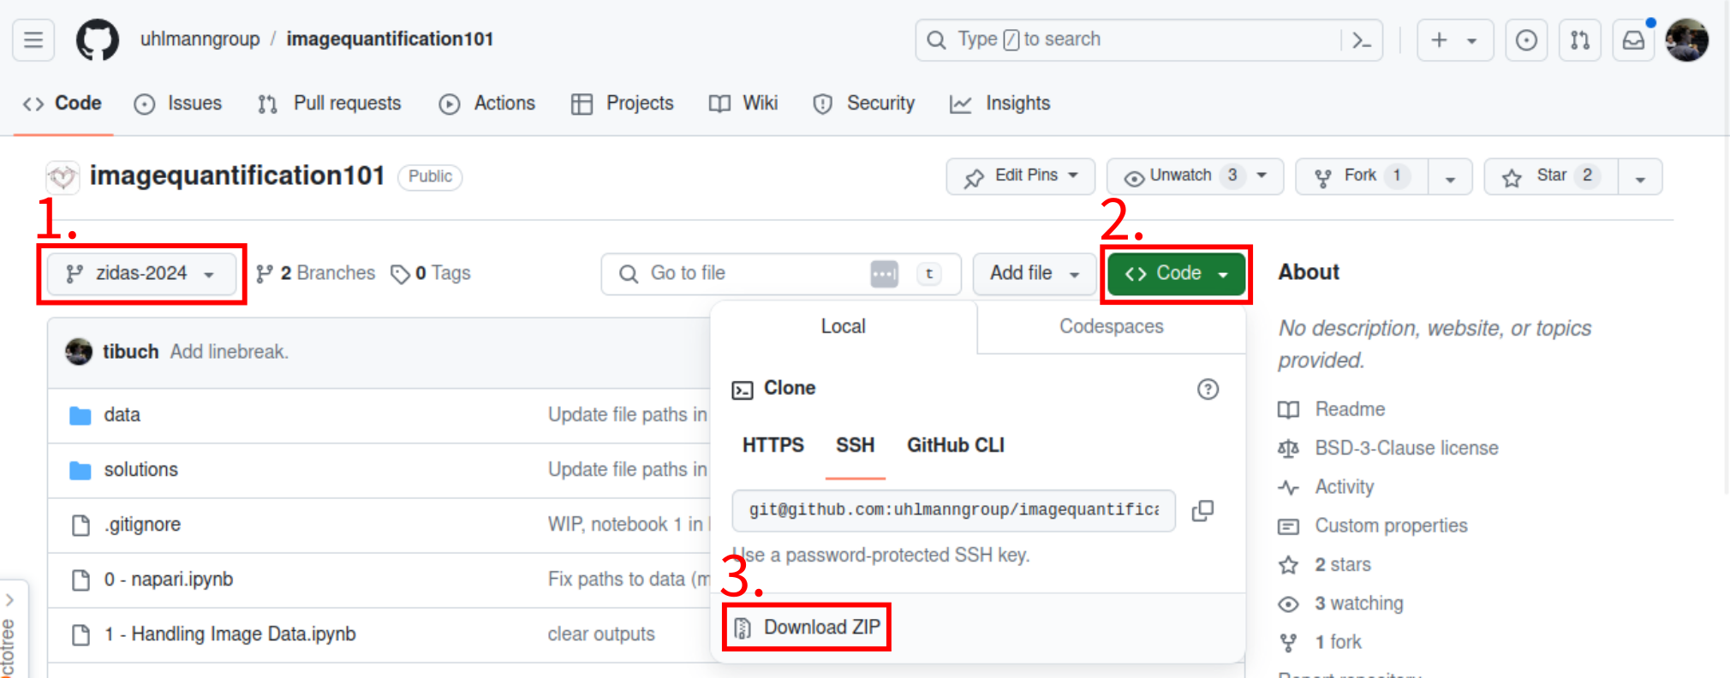Open the Edit Pins dropdown
Screen dimensions: 1730x678
tap(1021, 176)
